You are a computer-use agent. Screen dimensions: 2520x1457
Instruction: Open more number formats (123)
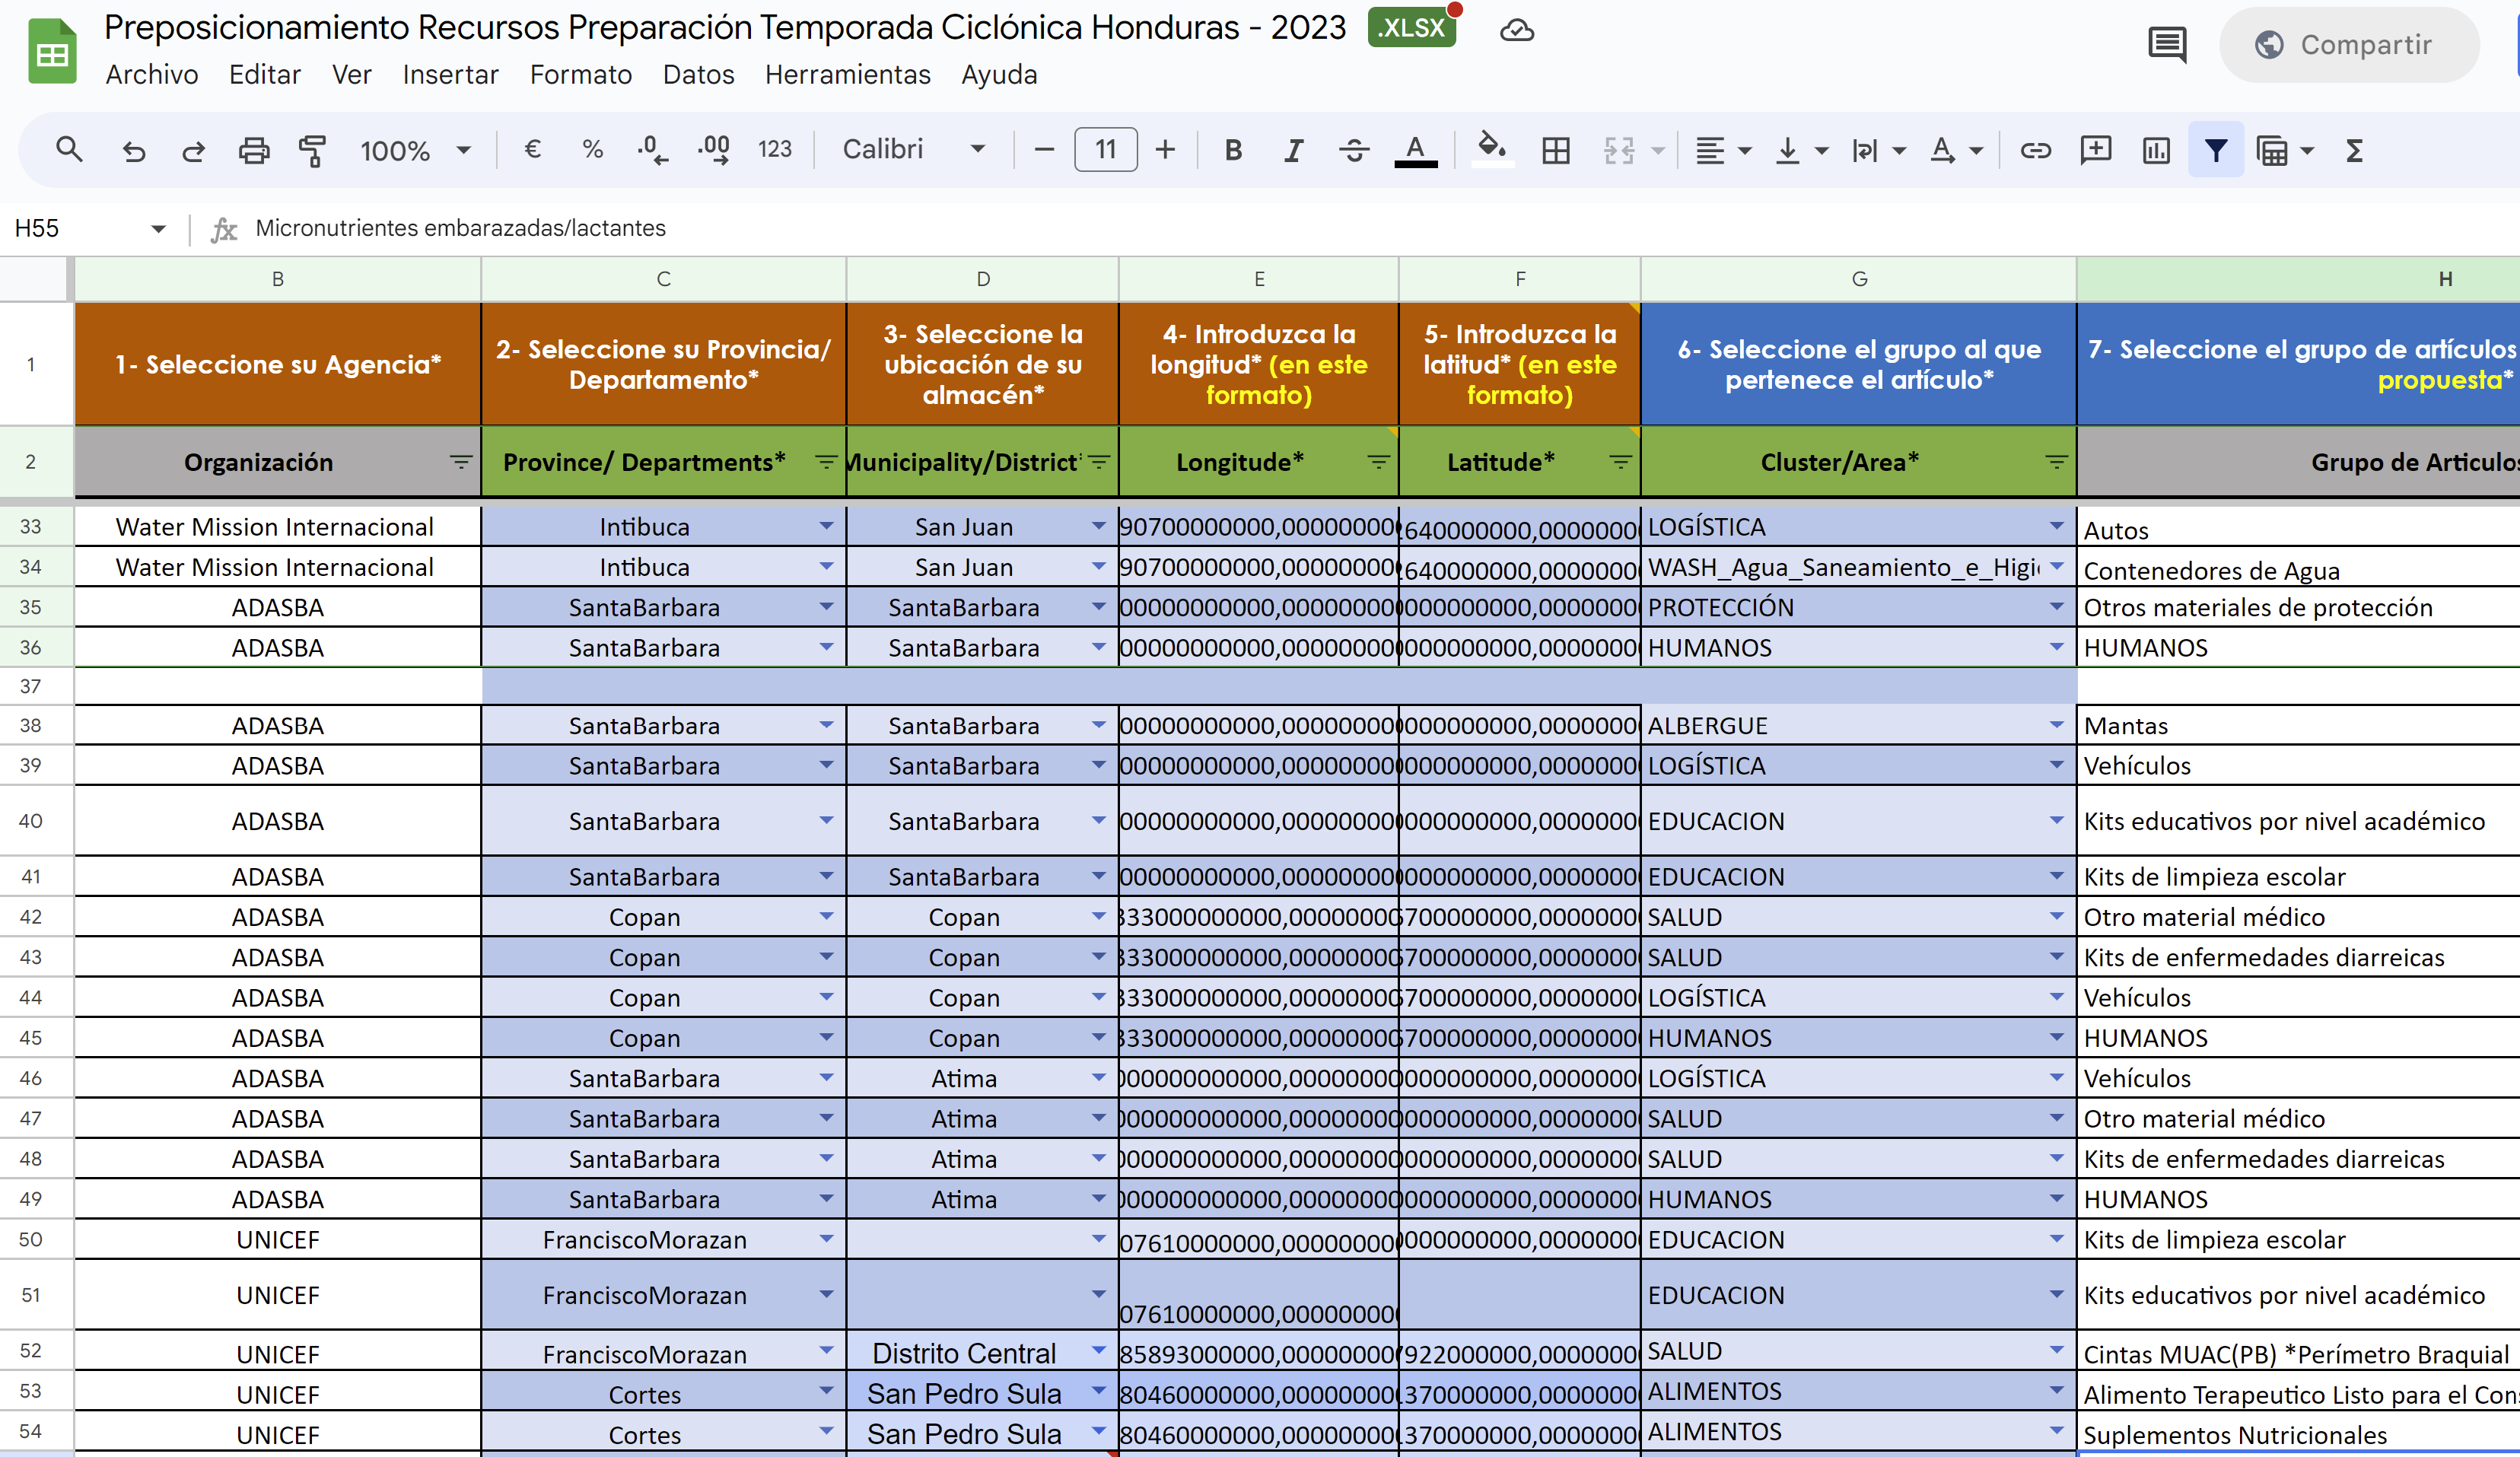point(775,150)
